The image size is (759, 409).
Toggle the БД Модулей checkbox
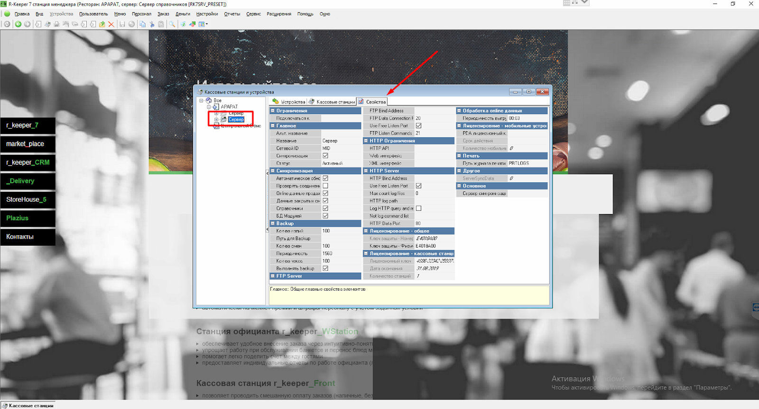tap(325, 216)
